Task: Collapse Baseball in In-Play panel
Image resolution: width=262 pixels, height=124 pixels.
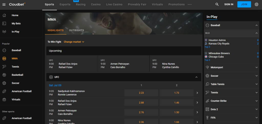Action: tap(256, 25)
